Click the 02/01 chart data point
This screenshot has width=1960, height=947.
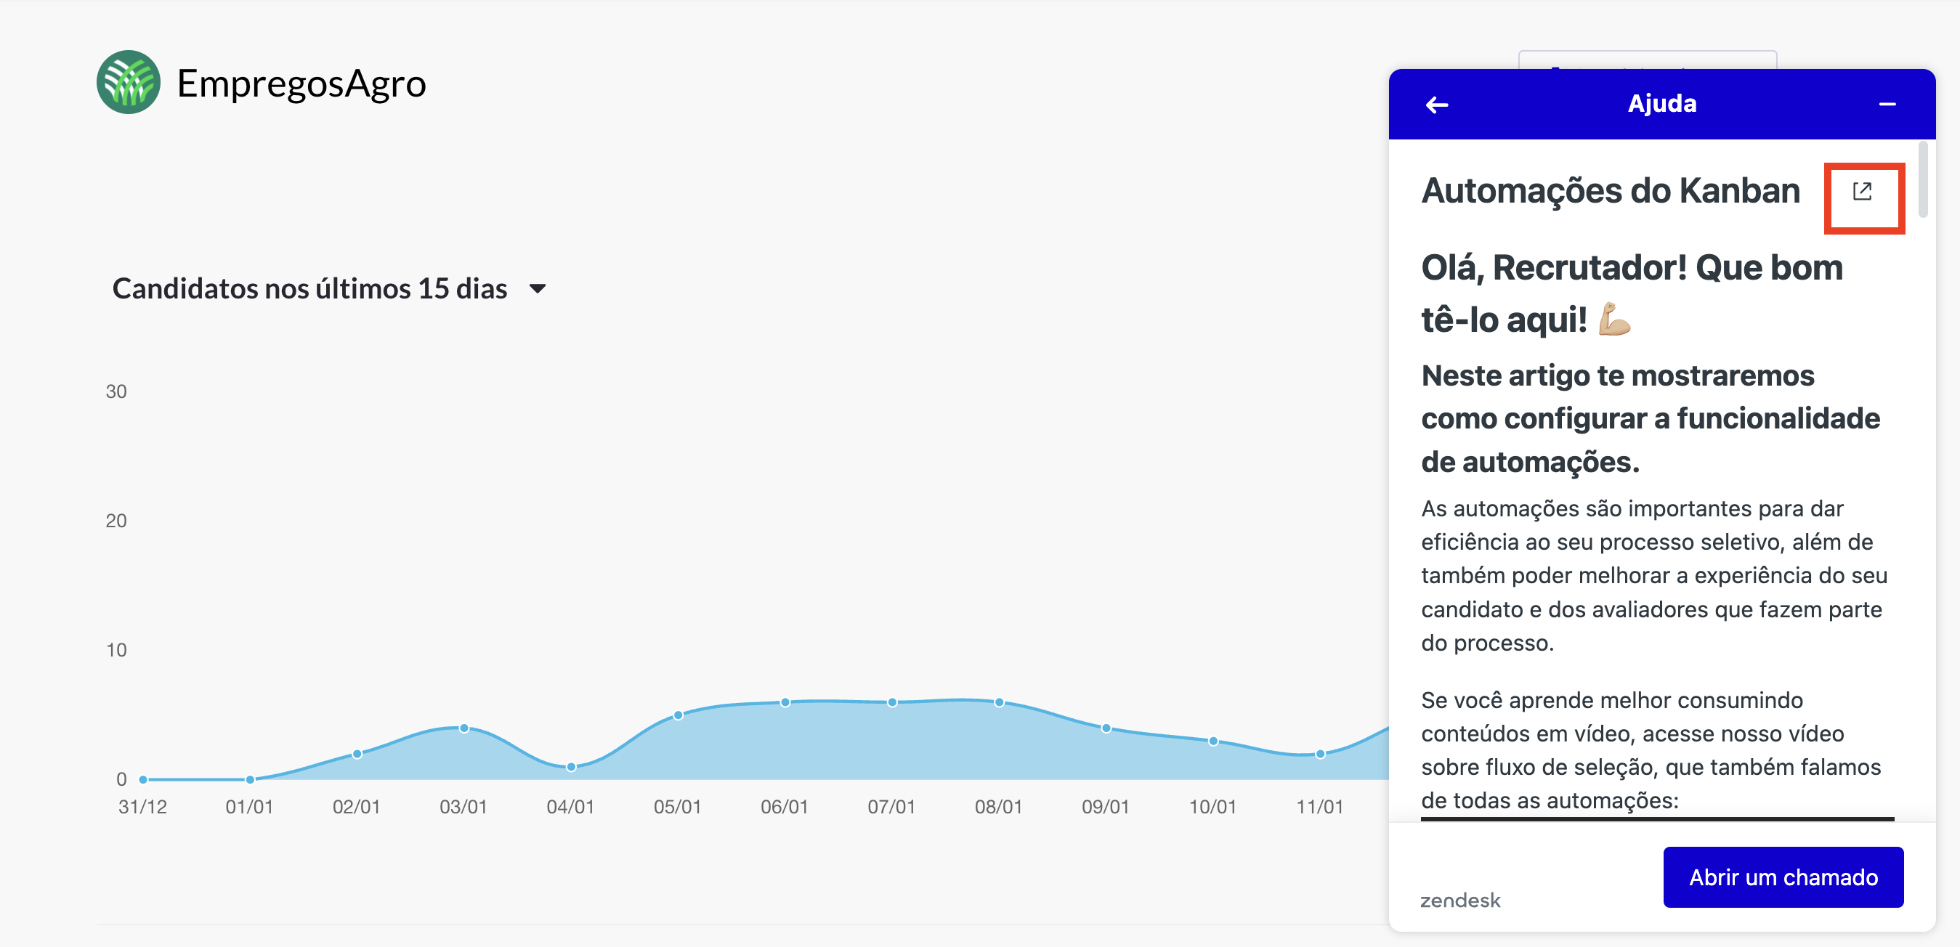[x=357, y=754]
